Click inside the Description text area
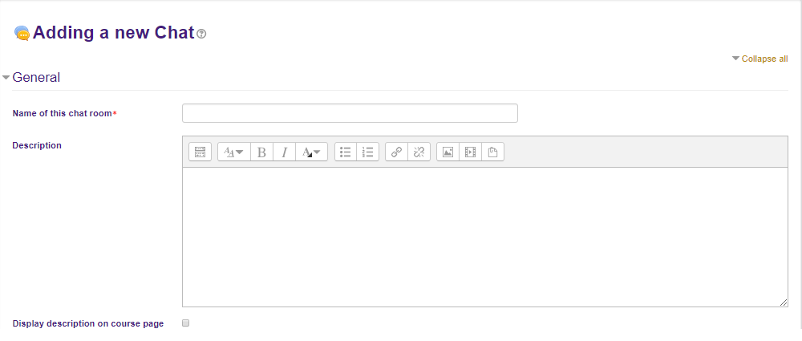The image size is (802, 341). click(x=484, y=237)
